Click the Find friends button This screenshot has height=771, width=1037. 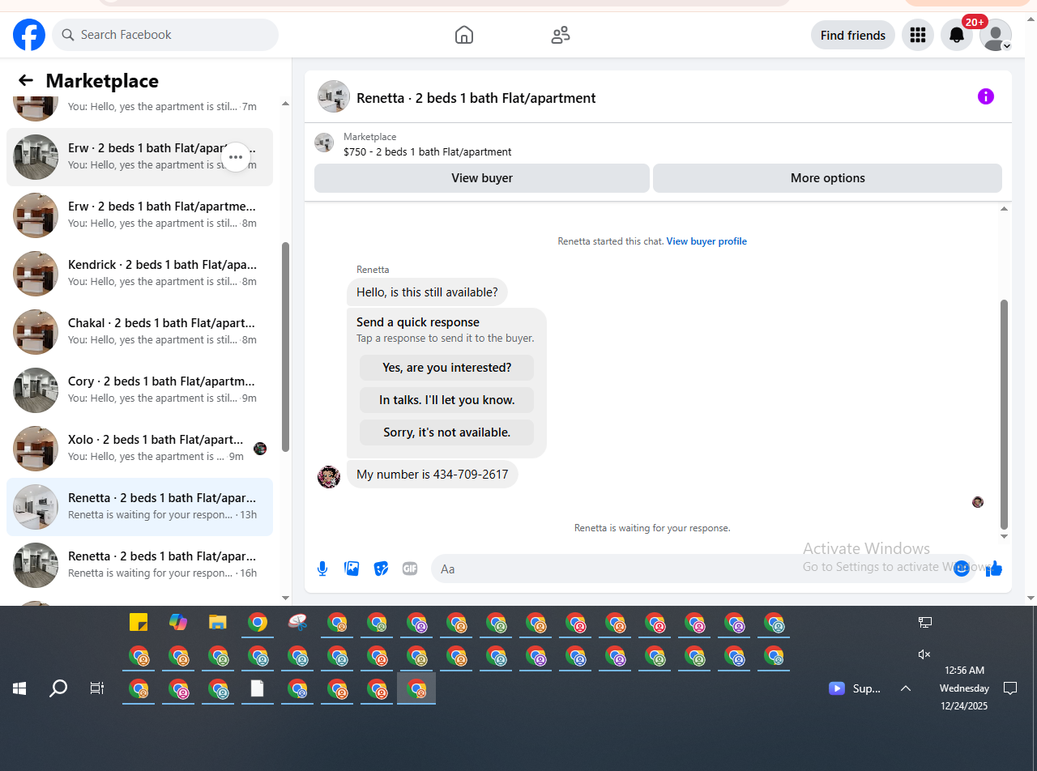853,35
